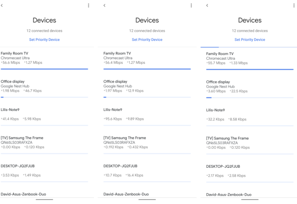Tap the home gesture bar in left screen
This screenshot has height=204, width=297.
click(44, 199)
